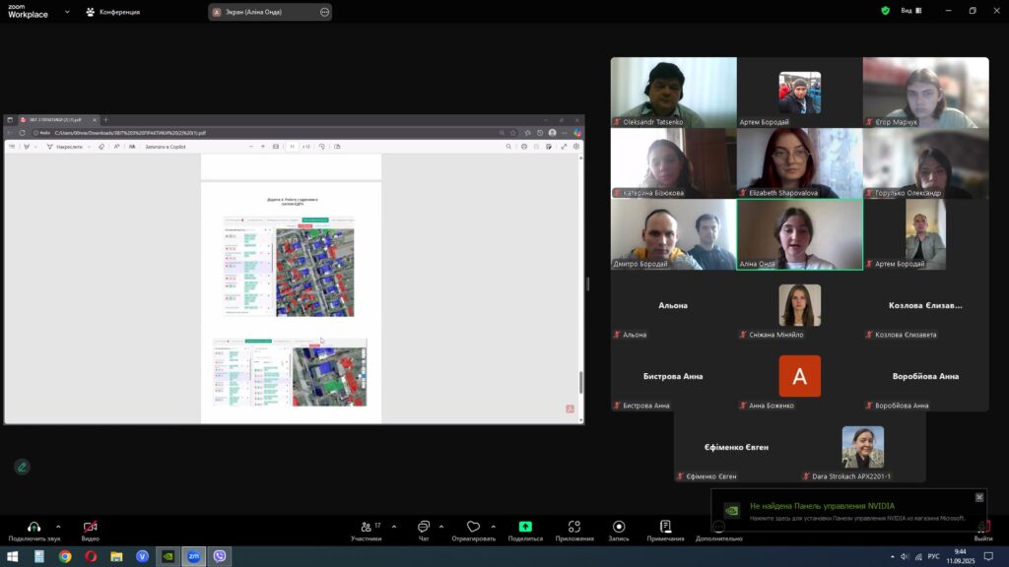Click Dara Strokach's profile picture
Screen dimensions: 1009x567
pyautogui.click(x=863, y=447)
